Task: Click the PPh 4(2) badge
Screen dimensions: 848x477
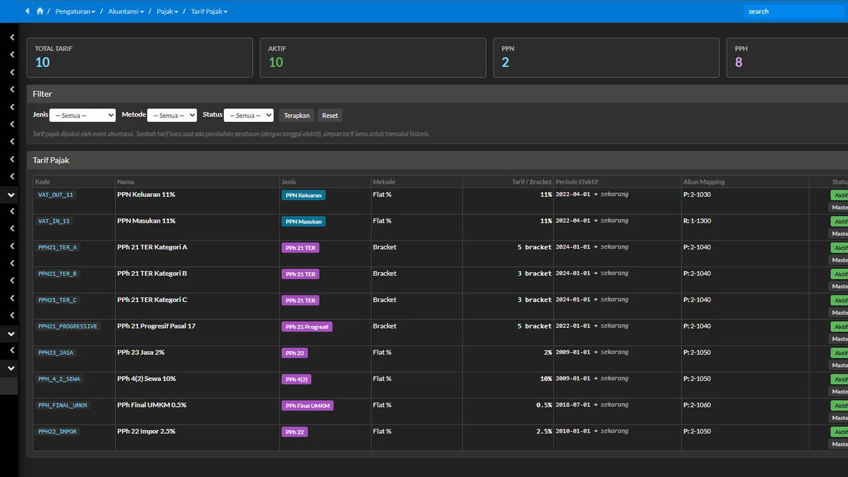Action: click(296, 380)
